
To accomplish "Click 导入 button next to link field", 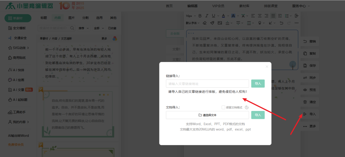I will 258,84.
